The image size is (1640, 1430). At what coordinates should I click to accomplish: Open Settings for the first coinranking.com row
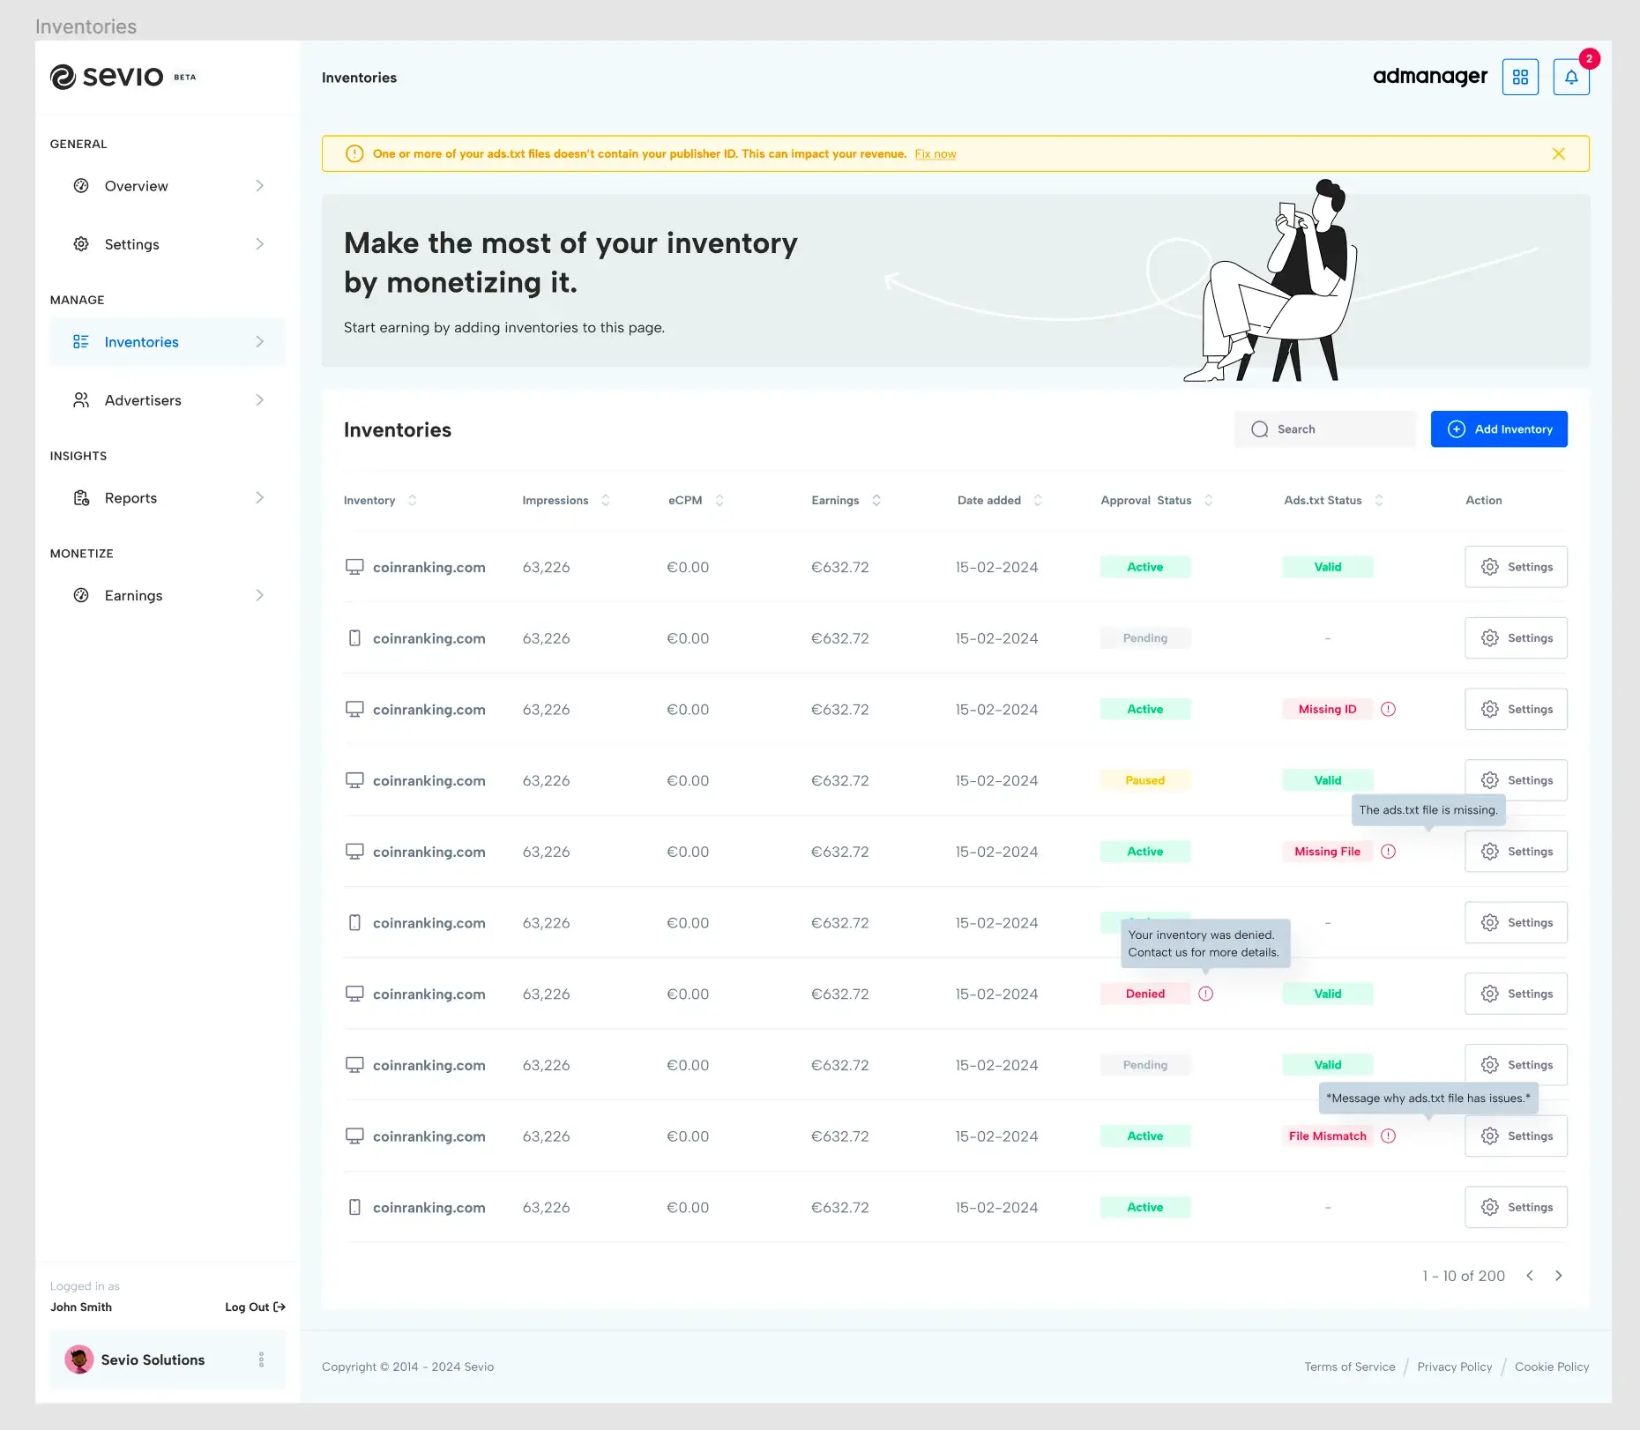(1515, 567)
